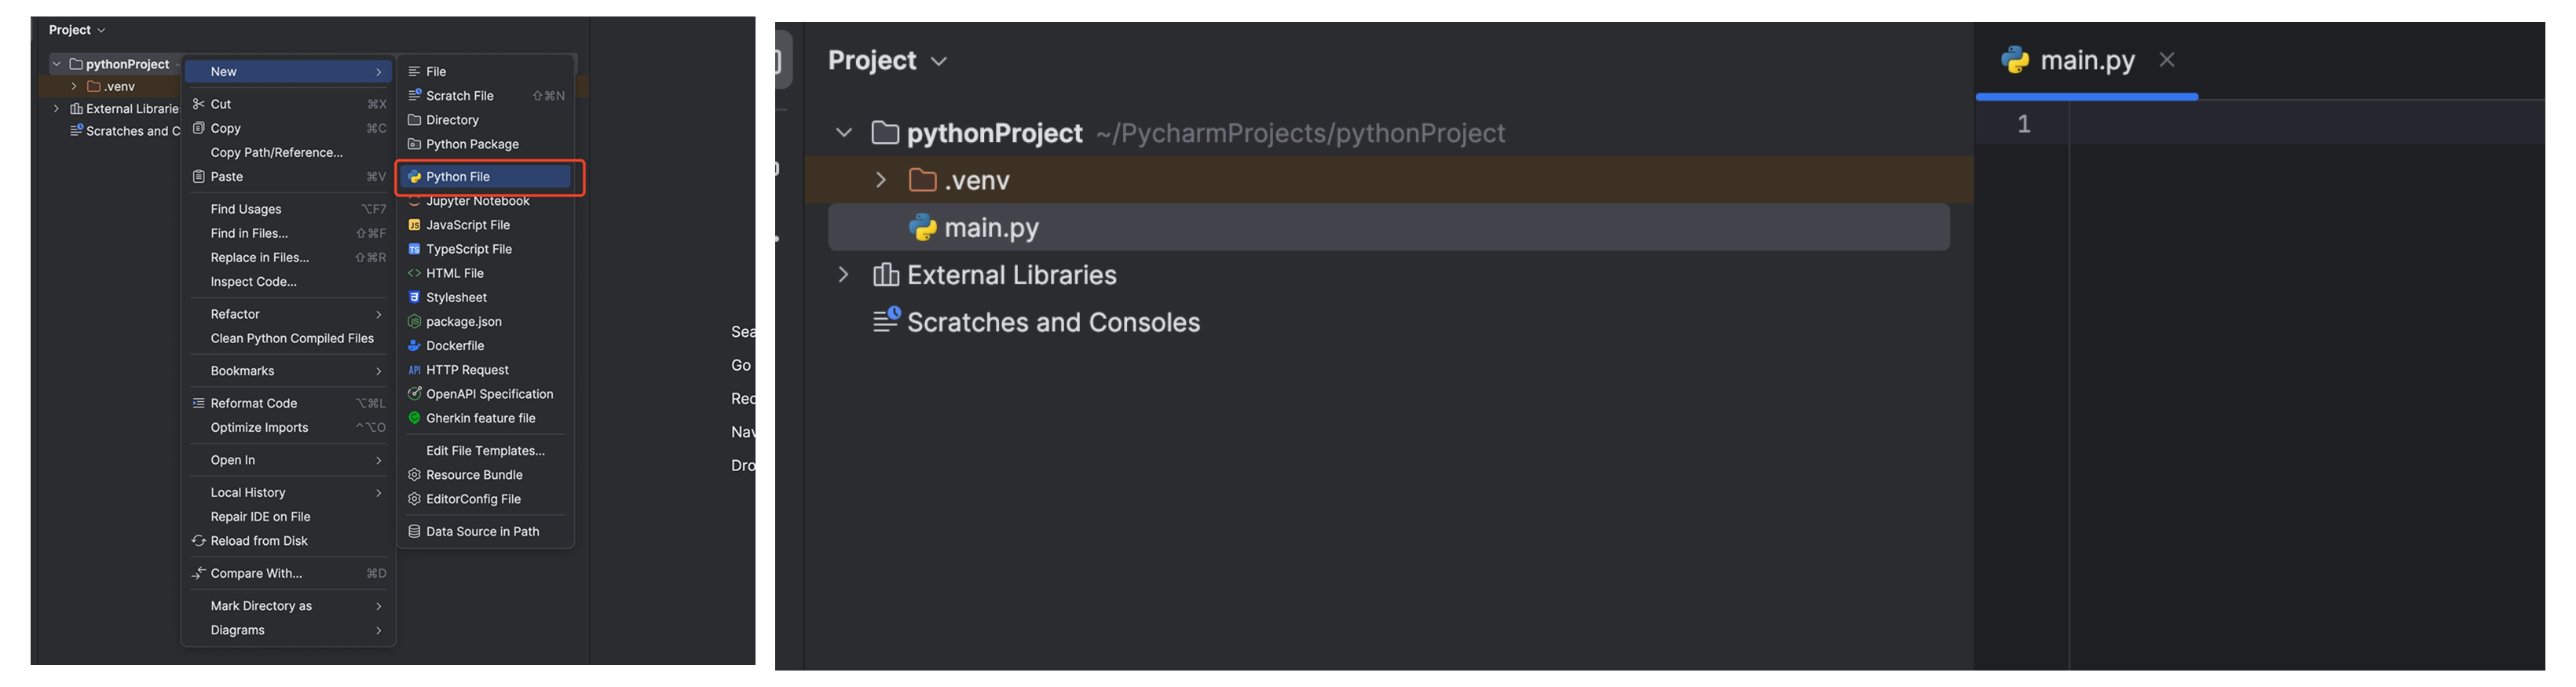Viewport: 2576px width, 687px height.
Task: Click line 1 in the editor
Action: [2300, 124]
